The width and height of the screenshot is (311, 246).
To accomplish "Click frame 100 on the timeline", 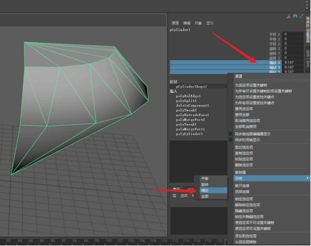I will point(109,241).
